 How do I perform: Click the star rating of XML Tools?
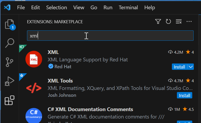pyautogui.click(x=190, y=81)
